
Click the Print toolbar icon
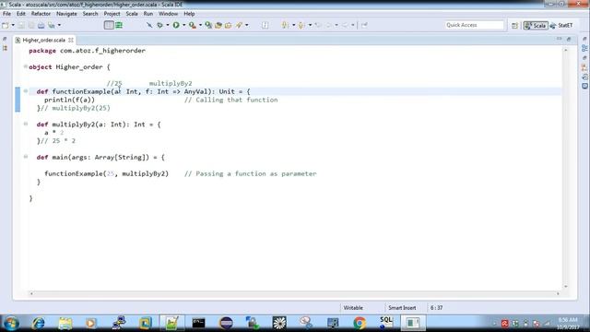pyautogui.click(x=41, y=25)
